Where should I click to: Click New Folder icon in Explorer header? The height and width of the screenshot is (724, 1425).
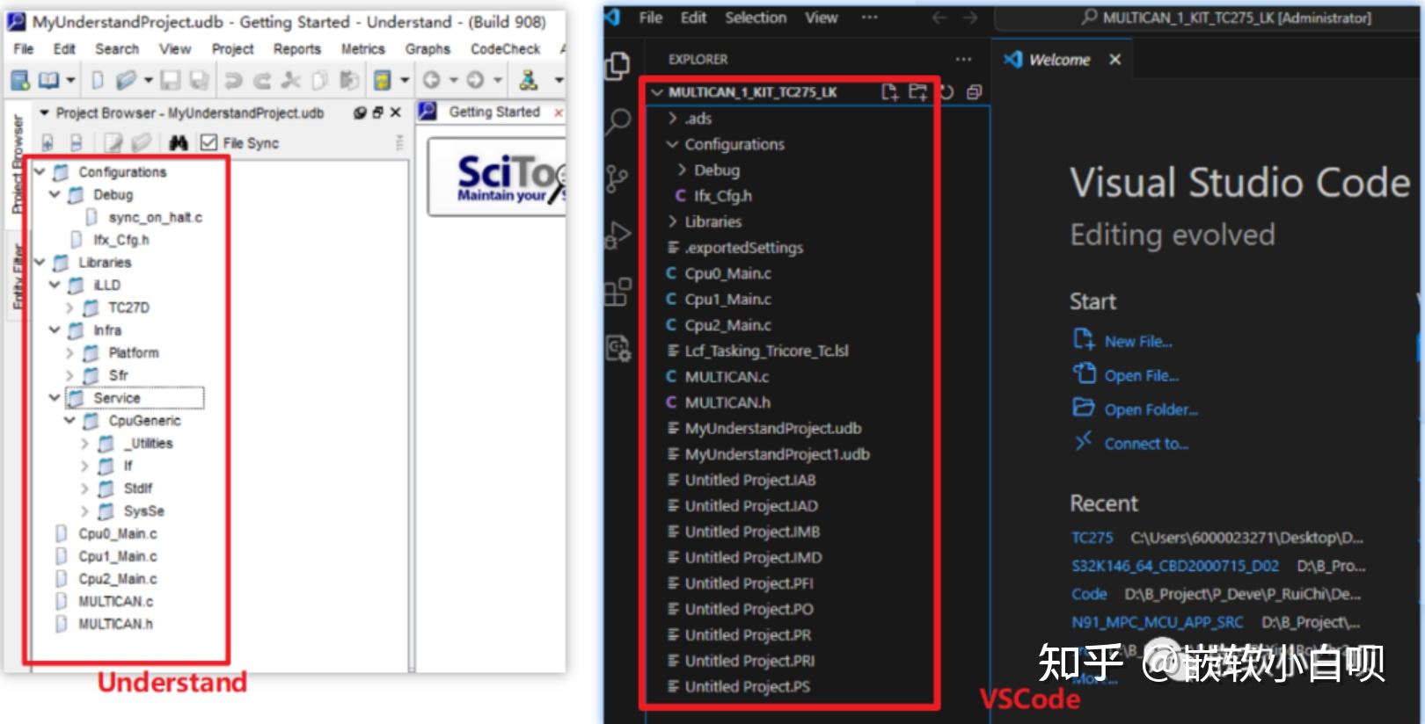(x=917, y=92)
